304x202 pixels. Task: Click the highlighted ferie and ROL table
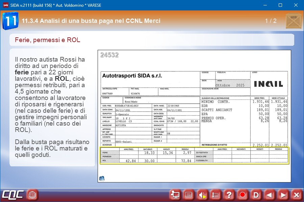(x=194, y=156)
